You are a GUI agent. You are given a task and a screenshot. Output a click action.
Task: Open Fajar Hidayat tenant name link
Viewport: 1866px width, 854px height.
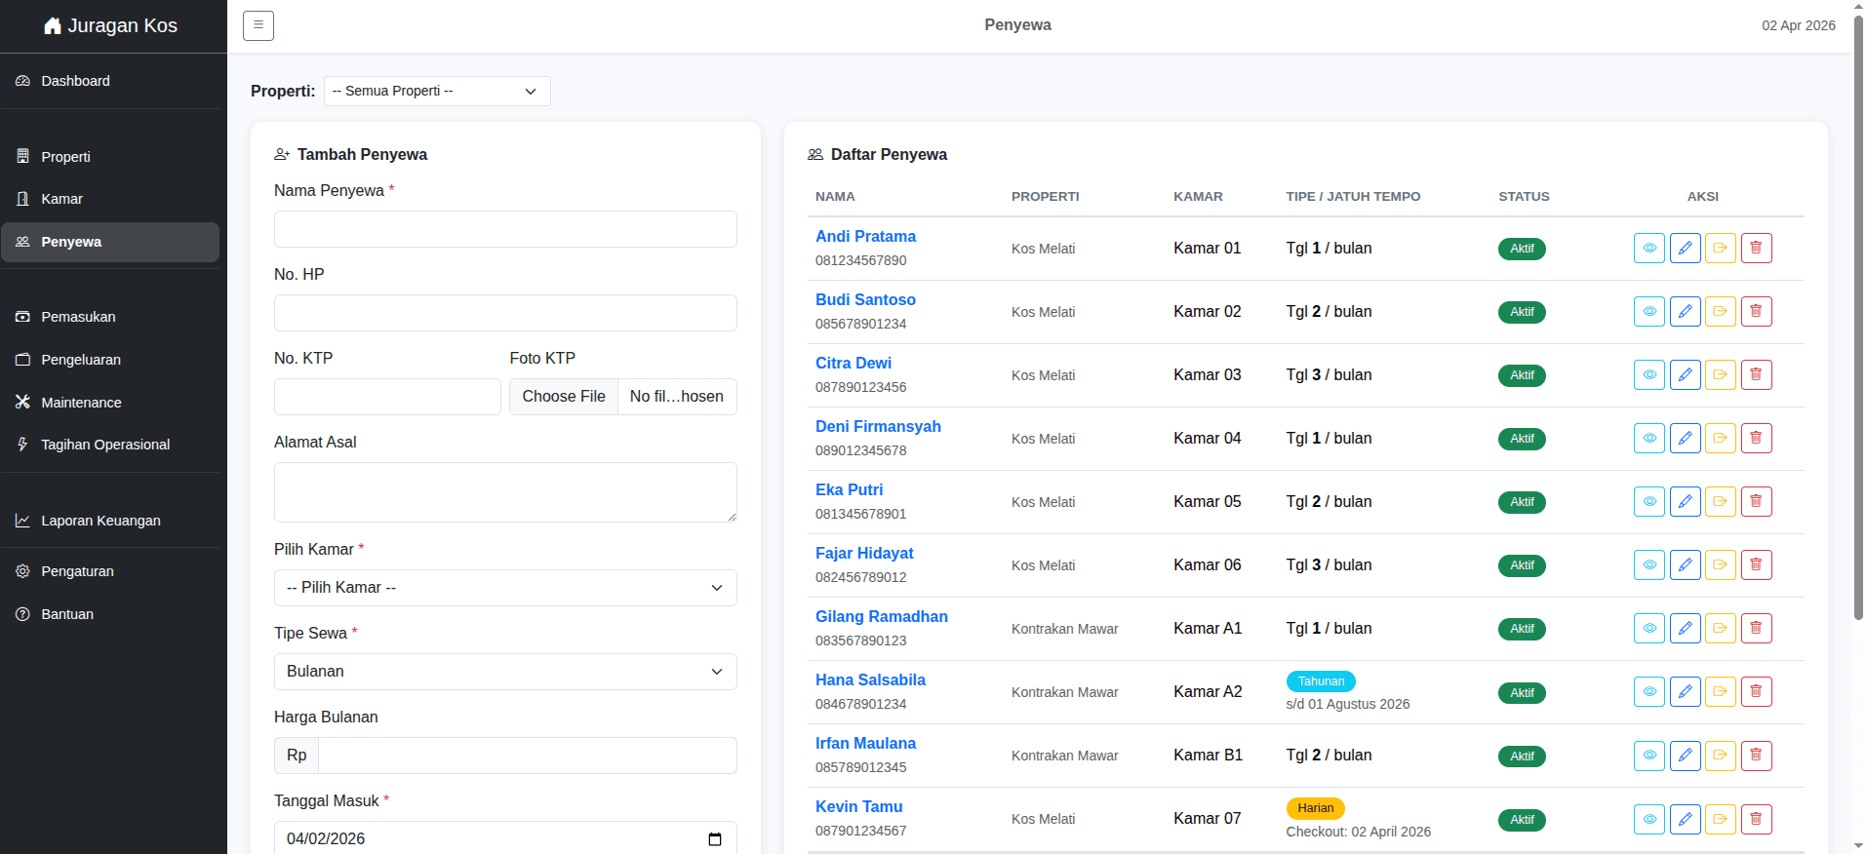click(864, 554)
